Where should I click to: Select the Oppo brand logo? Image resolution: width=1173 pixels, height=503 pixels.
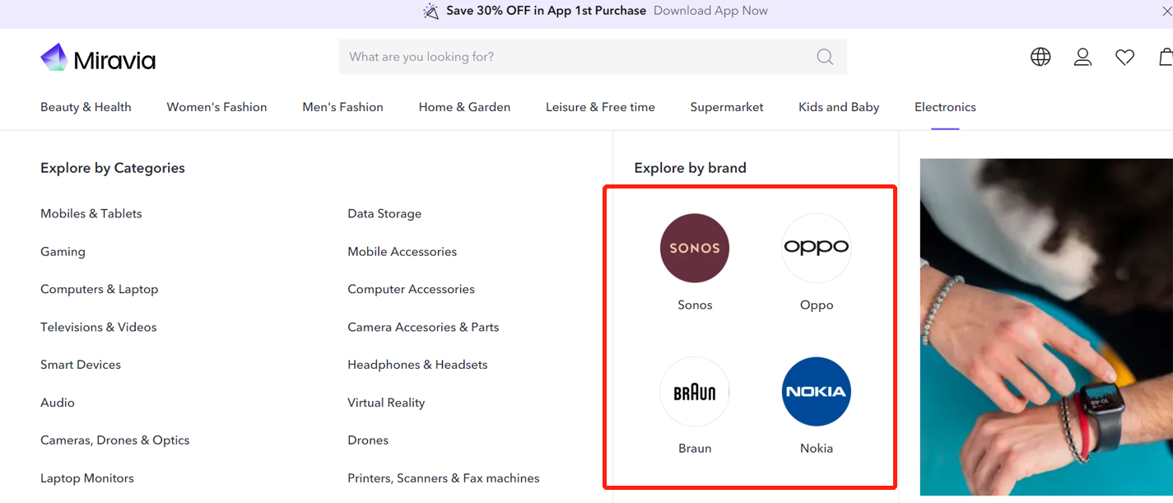click(816, 248)
